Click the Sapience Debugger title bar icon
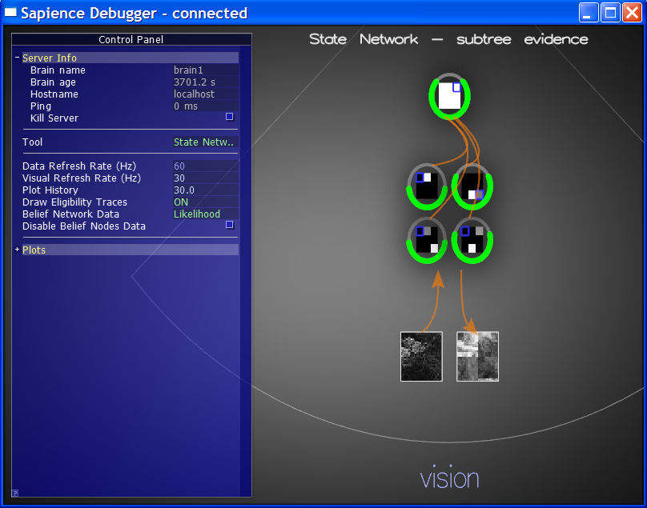647x508 pixels. tap(11, 13)
